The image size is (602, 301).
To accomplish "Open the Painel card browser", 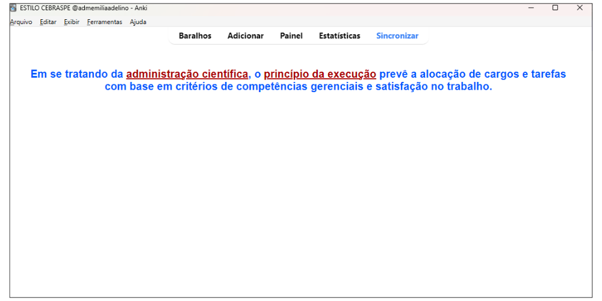I will [x=291, y=36].
